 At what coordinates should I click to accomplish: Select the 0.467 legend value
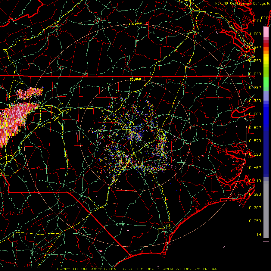click(x=255, y=168)
